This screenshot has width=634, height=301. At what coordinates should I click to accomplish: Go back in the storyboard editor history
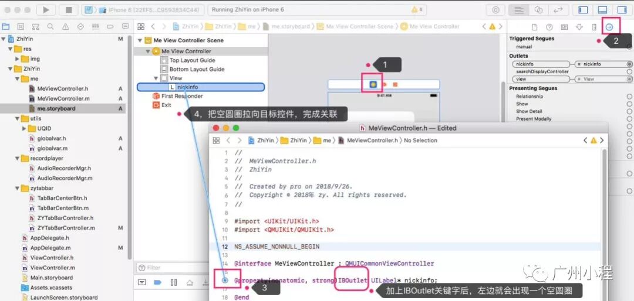coord(153,26)
